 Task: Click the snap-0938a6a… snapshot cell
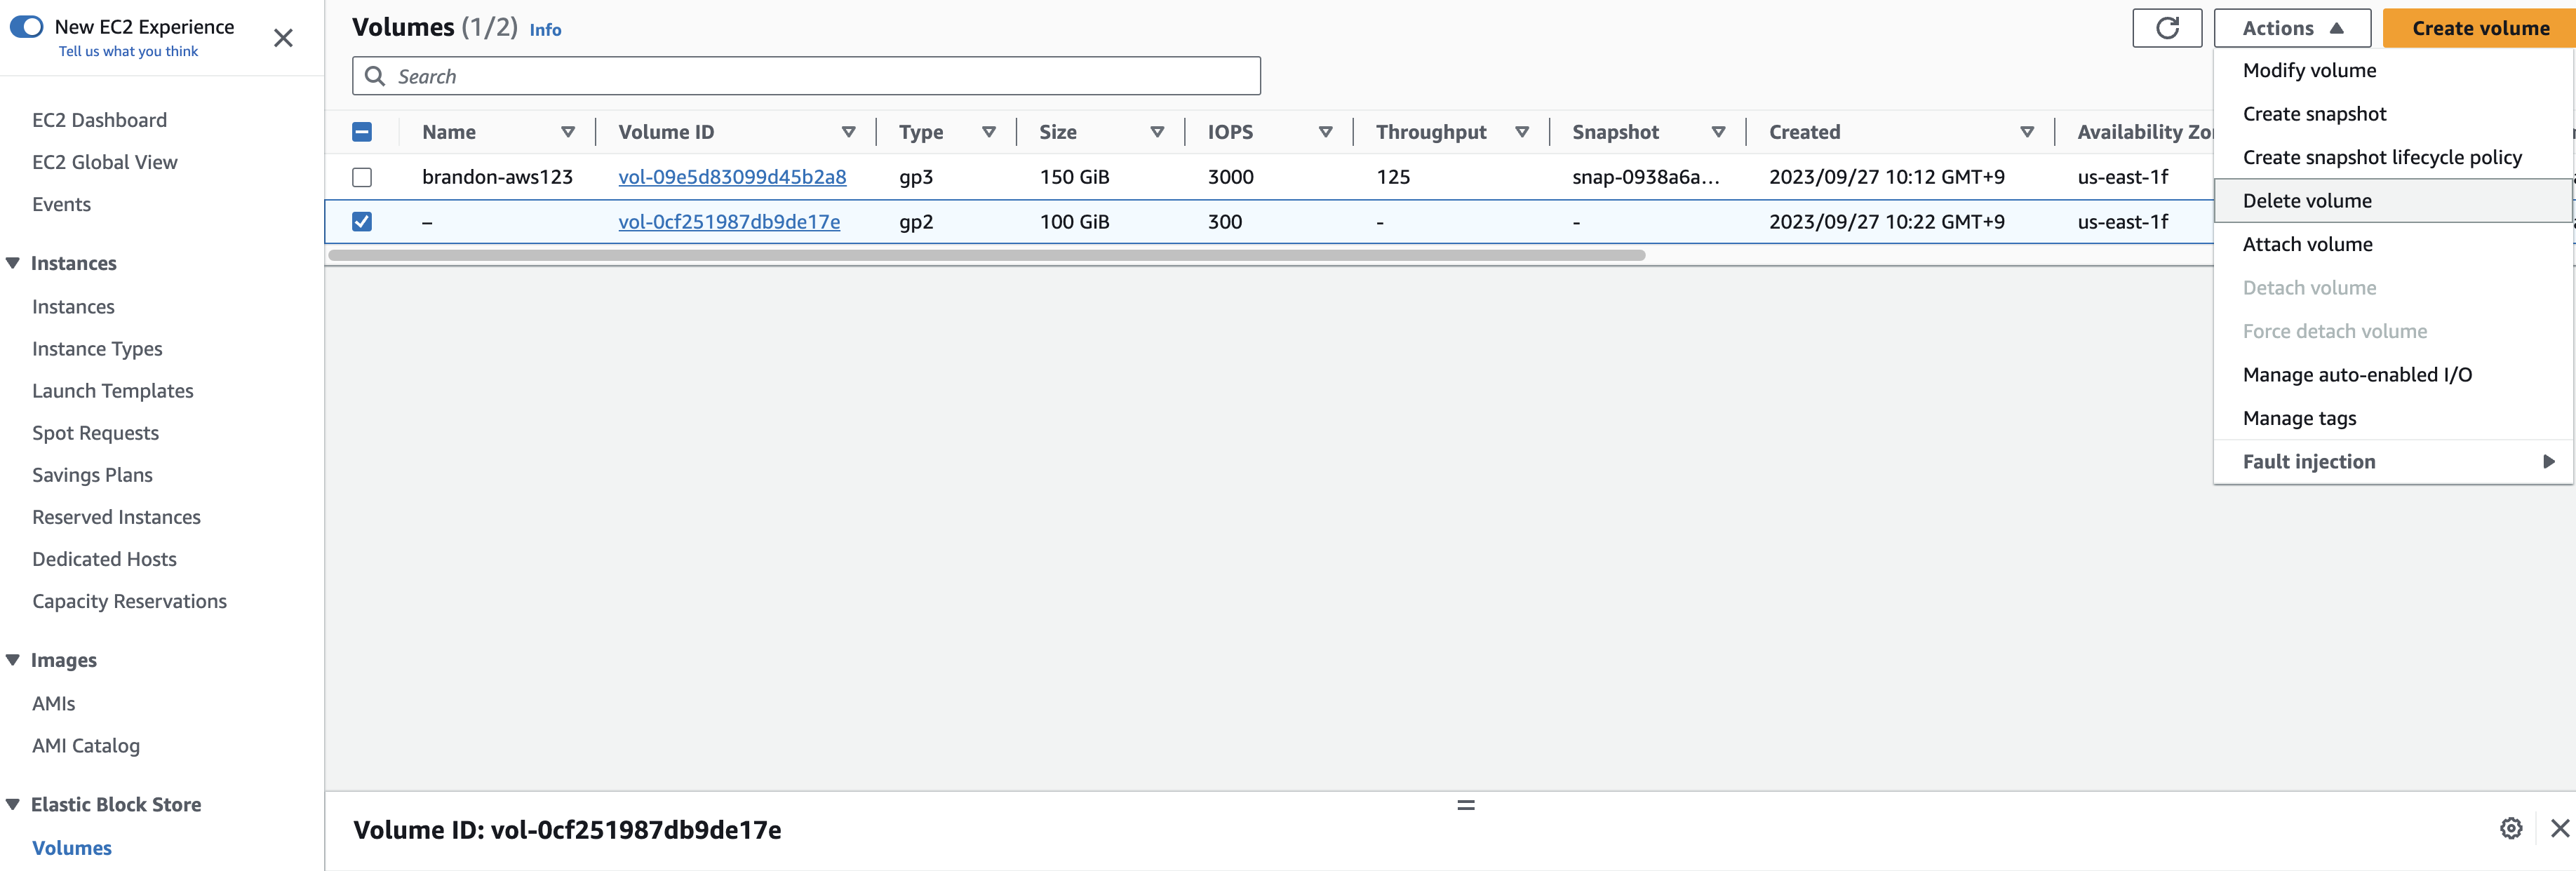pyautogui.click(x=1645, y=177)
